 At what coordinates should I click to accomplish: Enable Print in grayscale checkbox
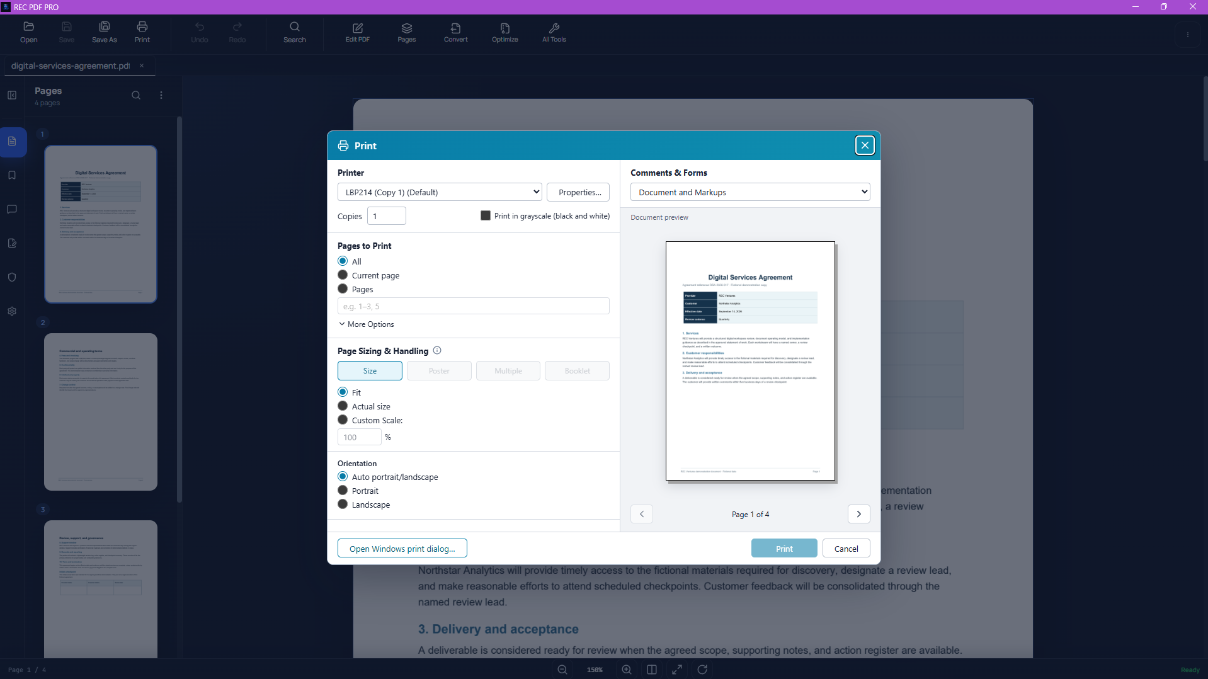(x=486, y=215)
